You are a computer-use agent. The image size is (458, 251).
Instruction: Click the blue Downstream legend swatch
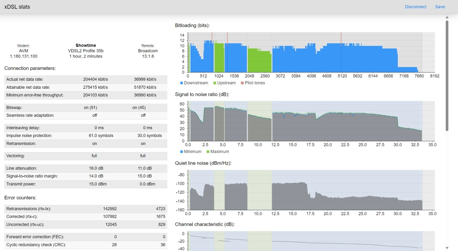[181, 83]
